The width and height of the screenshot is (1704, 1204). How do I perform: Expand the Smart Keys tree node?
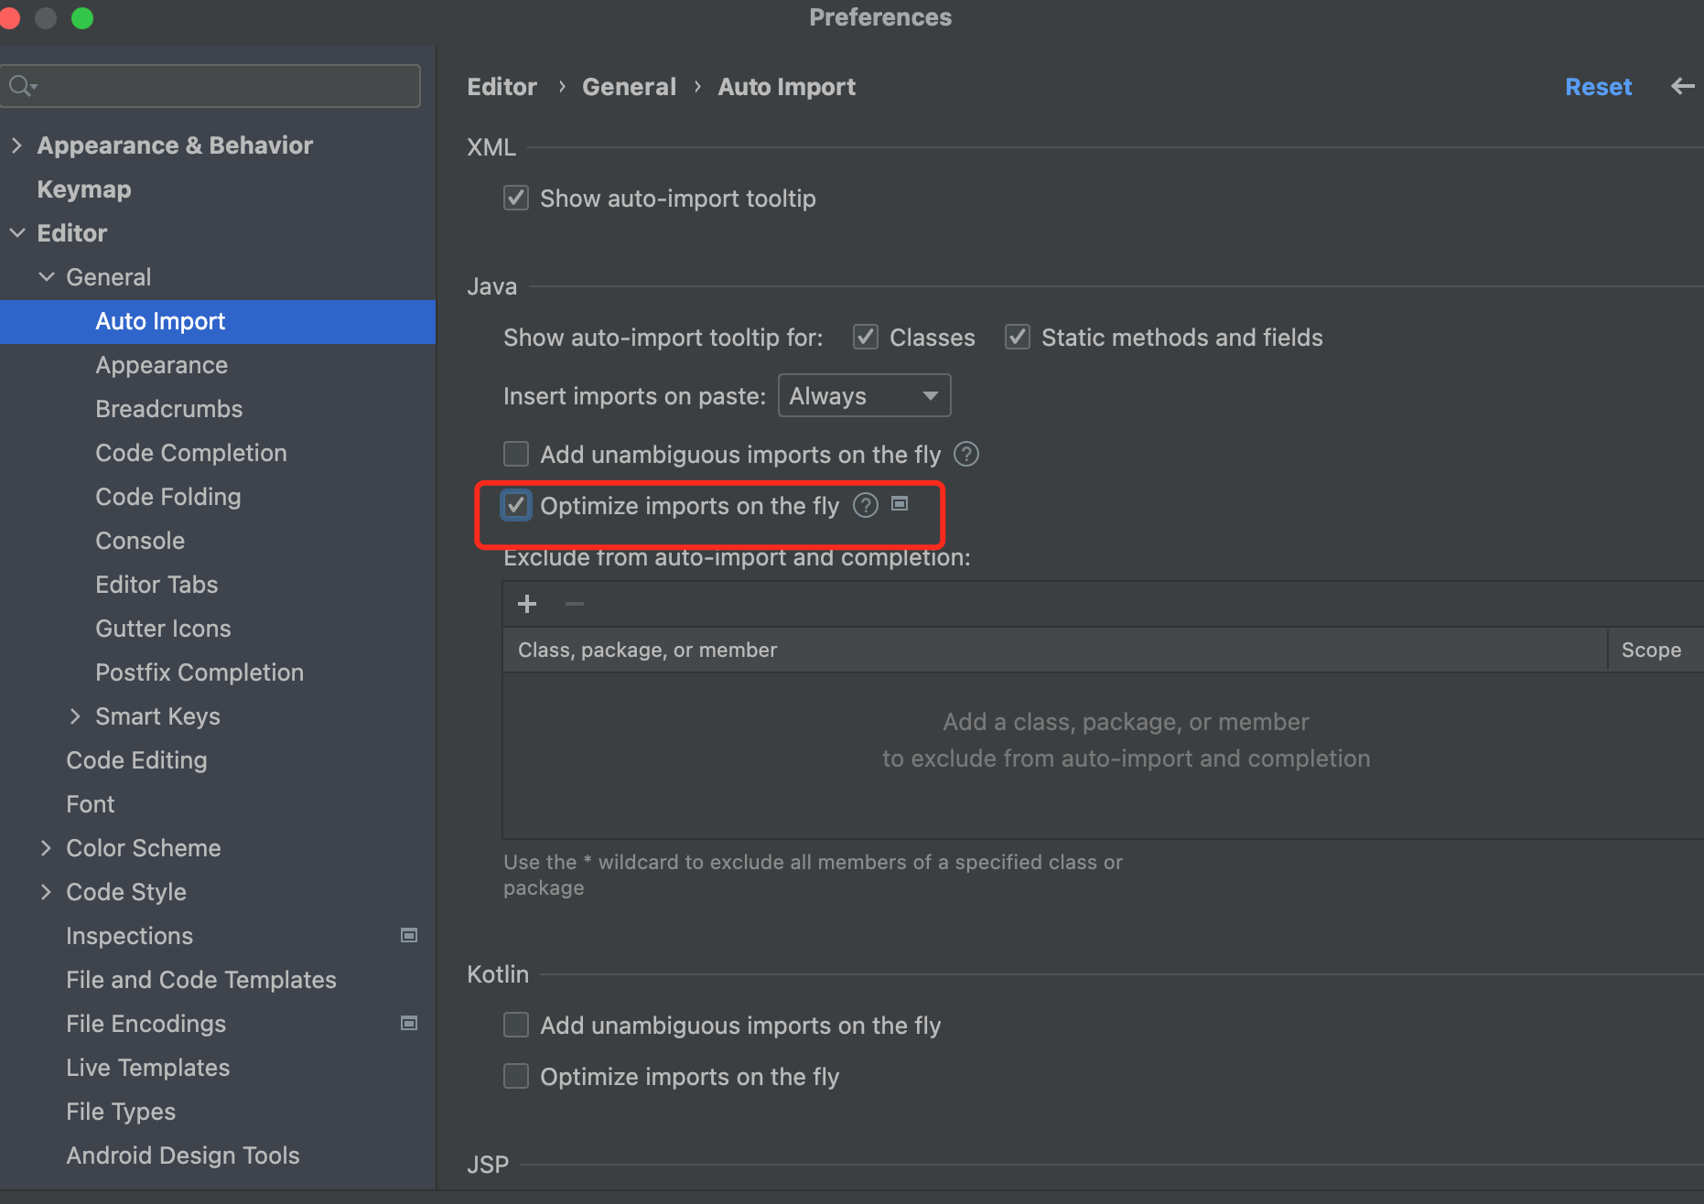(75, 715)
